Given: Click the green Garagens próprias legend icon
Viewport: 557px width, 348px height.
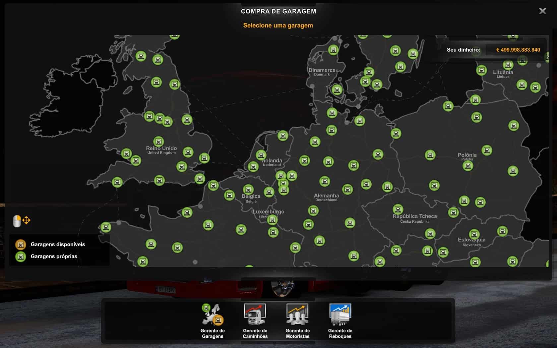Looking at the screenshot, I should coord(21,257).
